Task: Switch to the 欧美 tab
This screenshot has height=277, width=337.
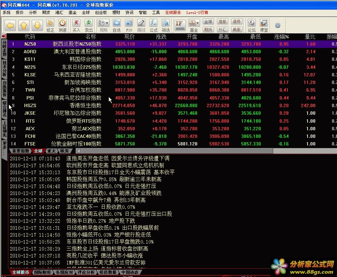Action: pyautogui.click(x=64, y=151)
